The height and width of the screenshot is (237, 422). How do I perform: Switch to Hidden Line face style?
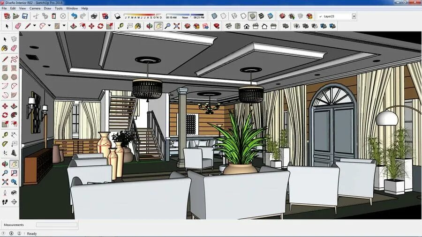[243, 16]
